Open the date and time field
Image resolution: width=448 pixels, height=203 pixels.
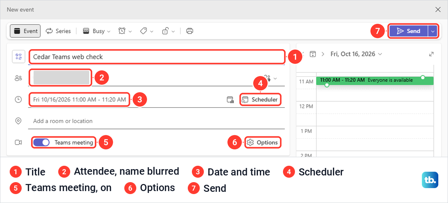point(80,99)
